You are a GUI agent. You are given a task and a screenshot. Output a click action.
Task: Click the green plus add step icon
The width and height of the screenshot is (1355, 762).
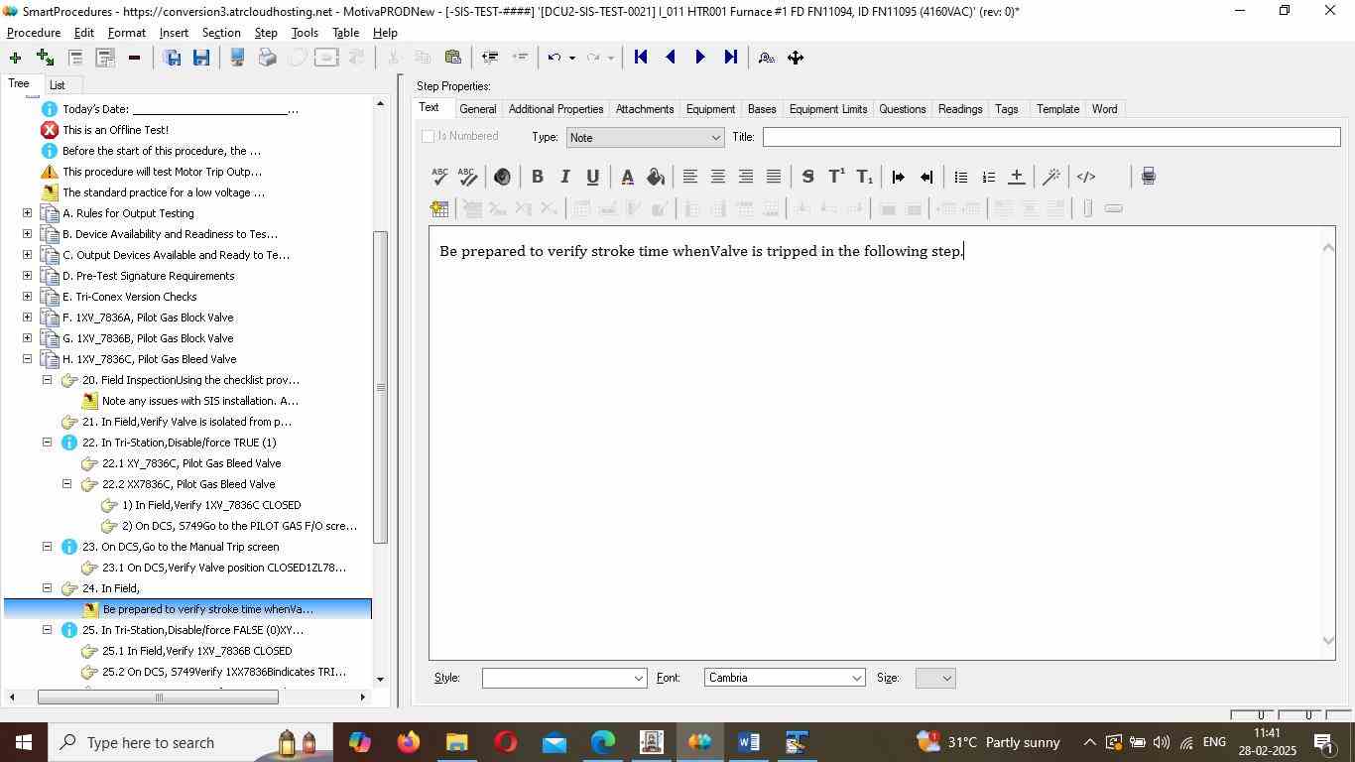[15, 58]
